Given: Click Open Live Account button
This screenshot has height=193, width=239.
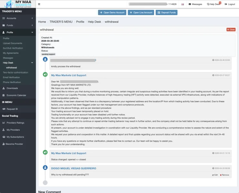Looking at the screenshot, I should [x=141, y=13].
